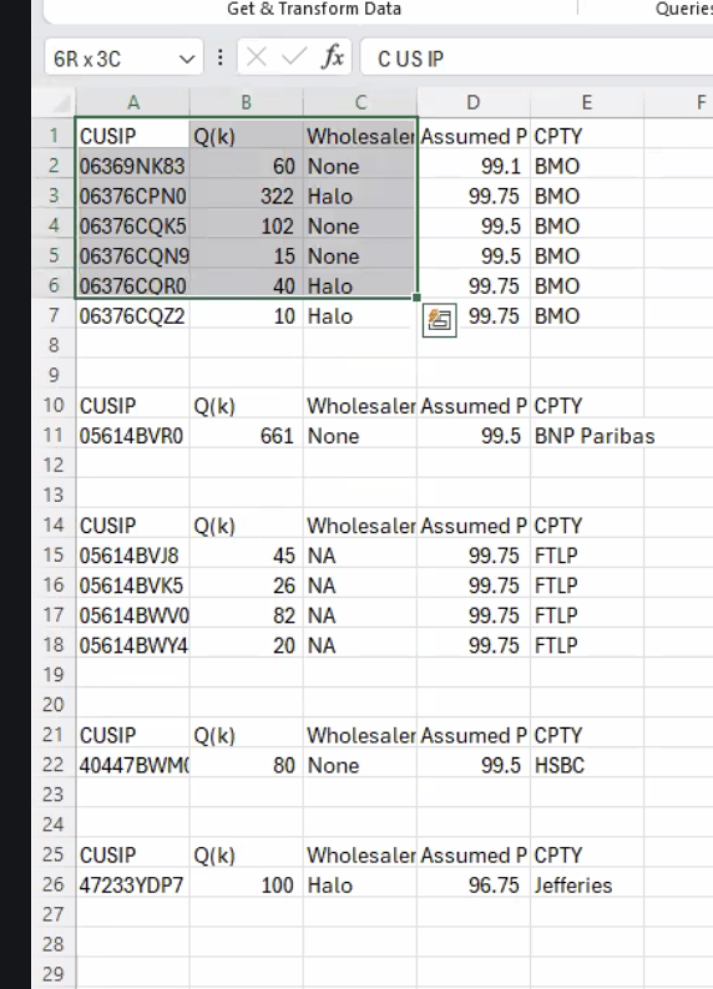
Task: Select cell containing CUSIP 47233YDP7
Action: point(132,885)
